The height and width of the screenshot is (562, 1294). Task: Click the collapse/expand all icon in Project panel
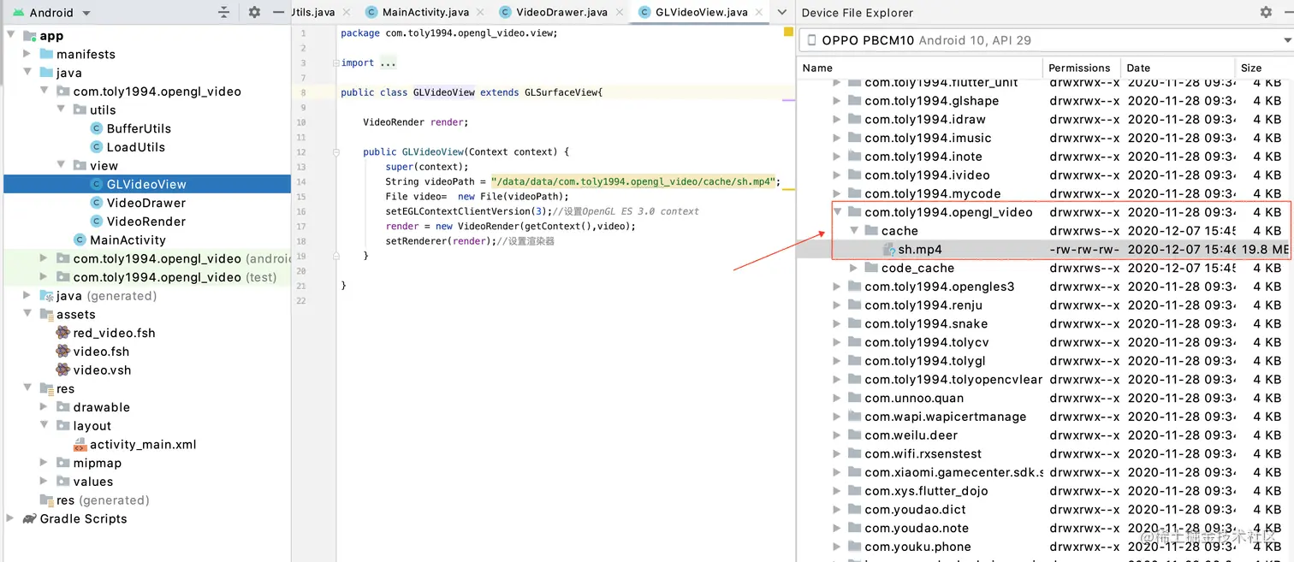pyautogui.click(x=224, y=12)
